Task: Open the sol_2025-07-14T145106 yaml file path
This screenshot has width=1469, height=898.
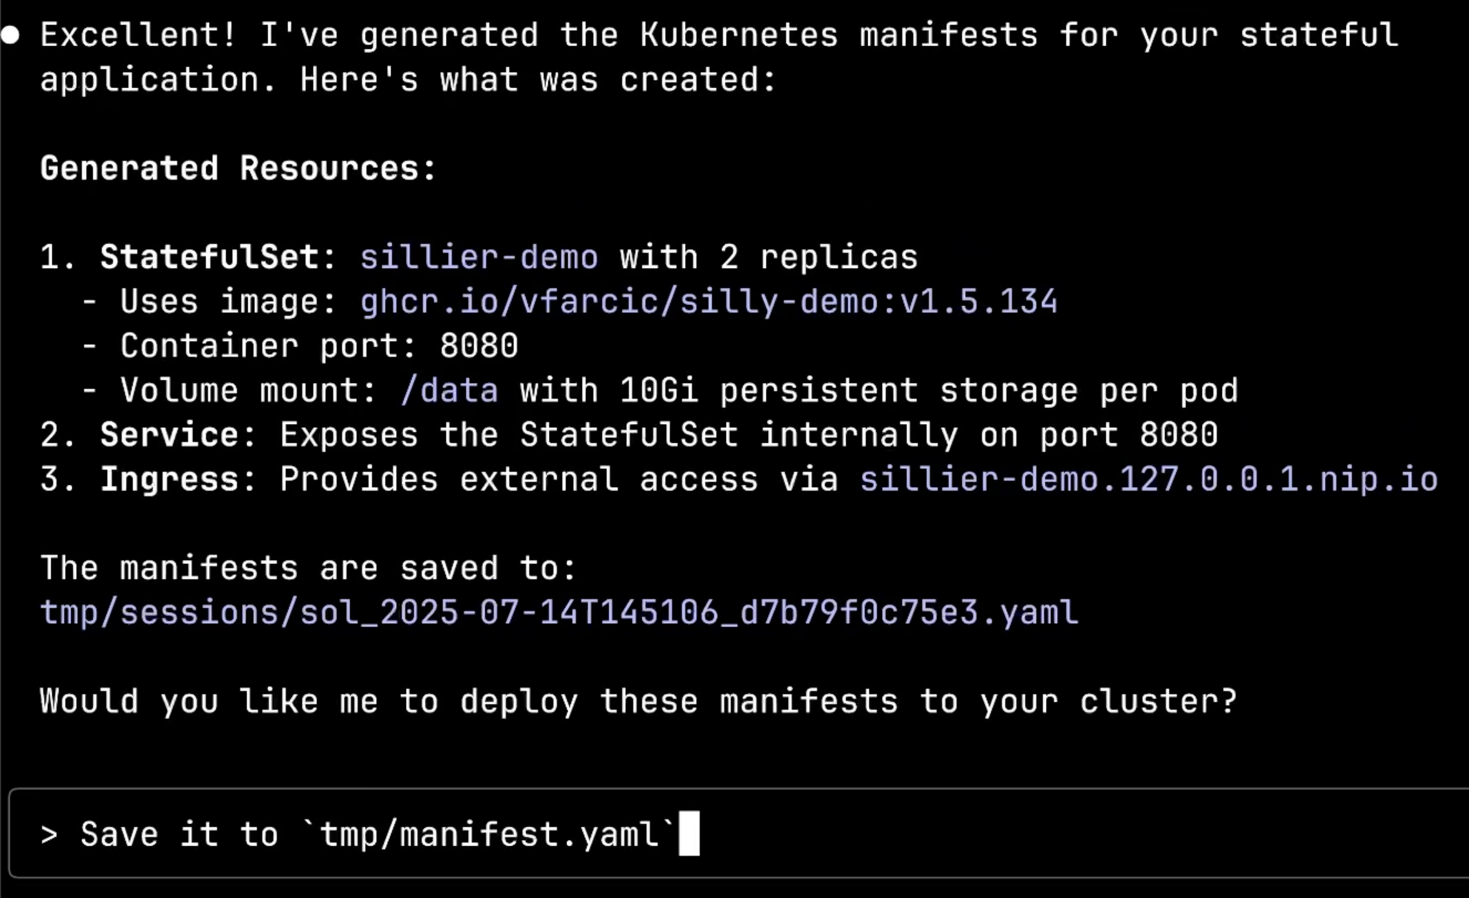Action: click(x=559, y=613)
